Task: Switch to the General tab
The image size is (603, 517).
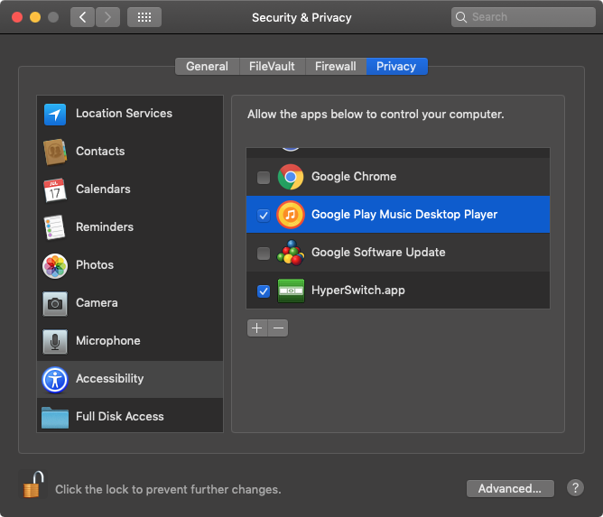Action: pyautogui.click(x=207, y=66)
